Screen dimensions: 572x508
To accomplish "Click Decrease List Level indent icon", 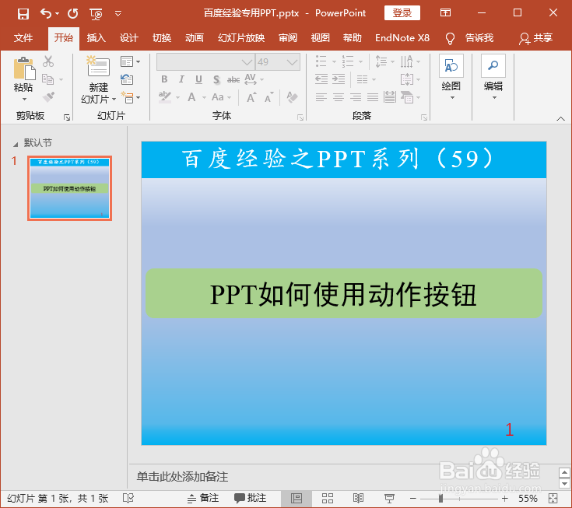I will pos(321,79).
